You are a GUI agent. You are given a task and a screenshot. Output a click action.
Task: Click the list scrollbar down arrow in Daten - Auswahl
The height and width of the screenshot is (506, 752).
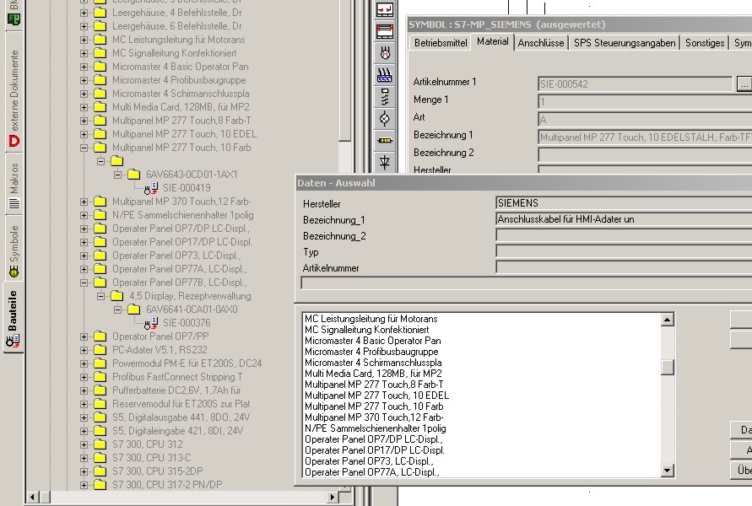click(x=667, y=471)
